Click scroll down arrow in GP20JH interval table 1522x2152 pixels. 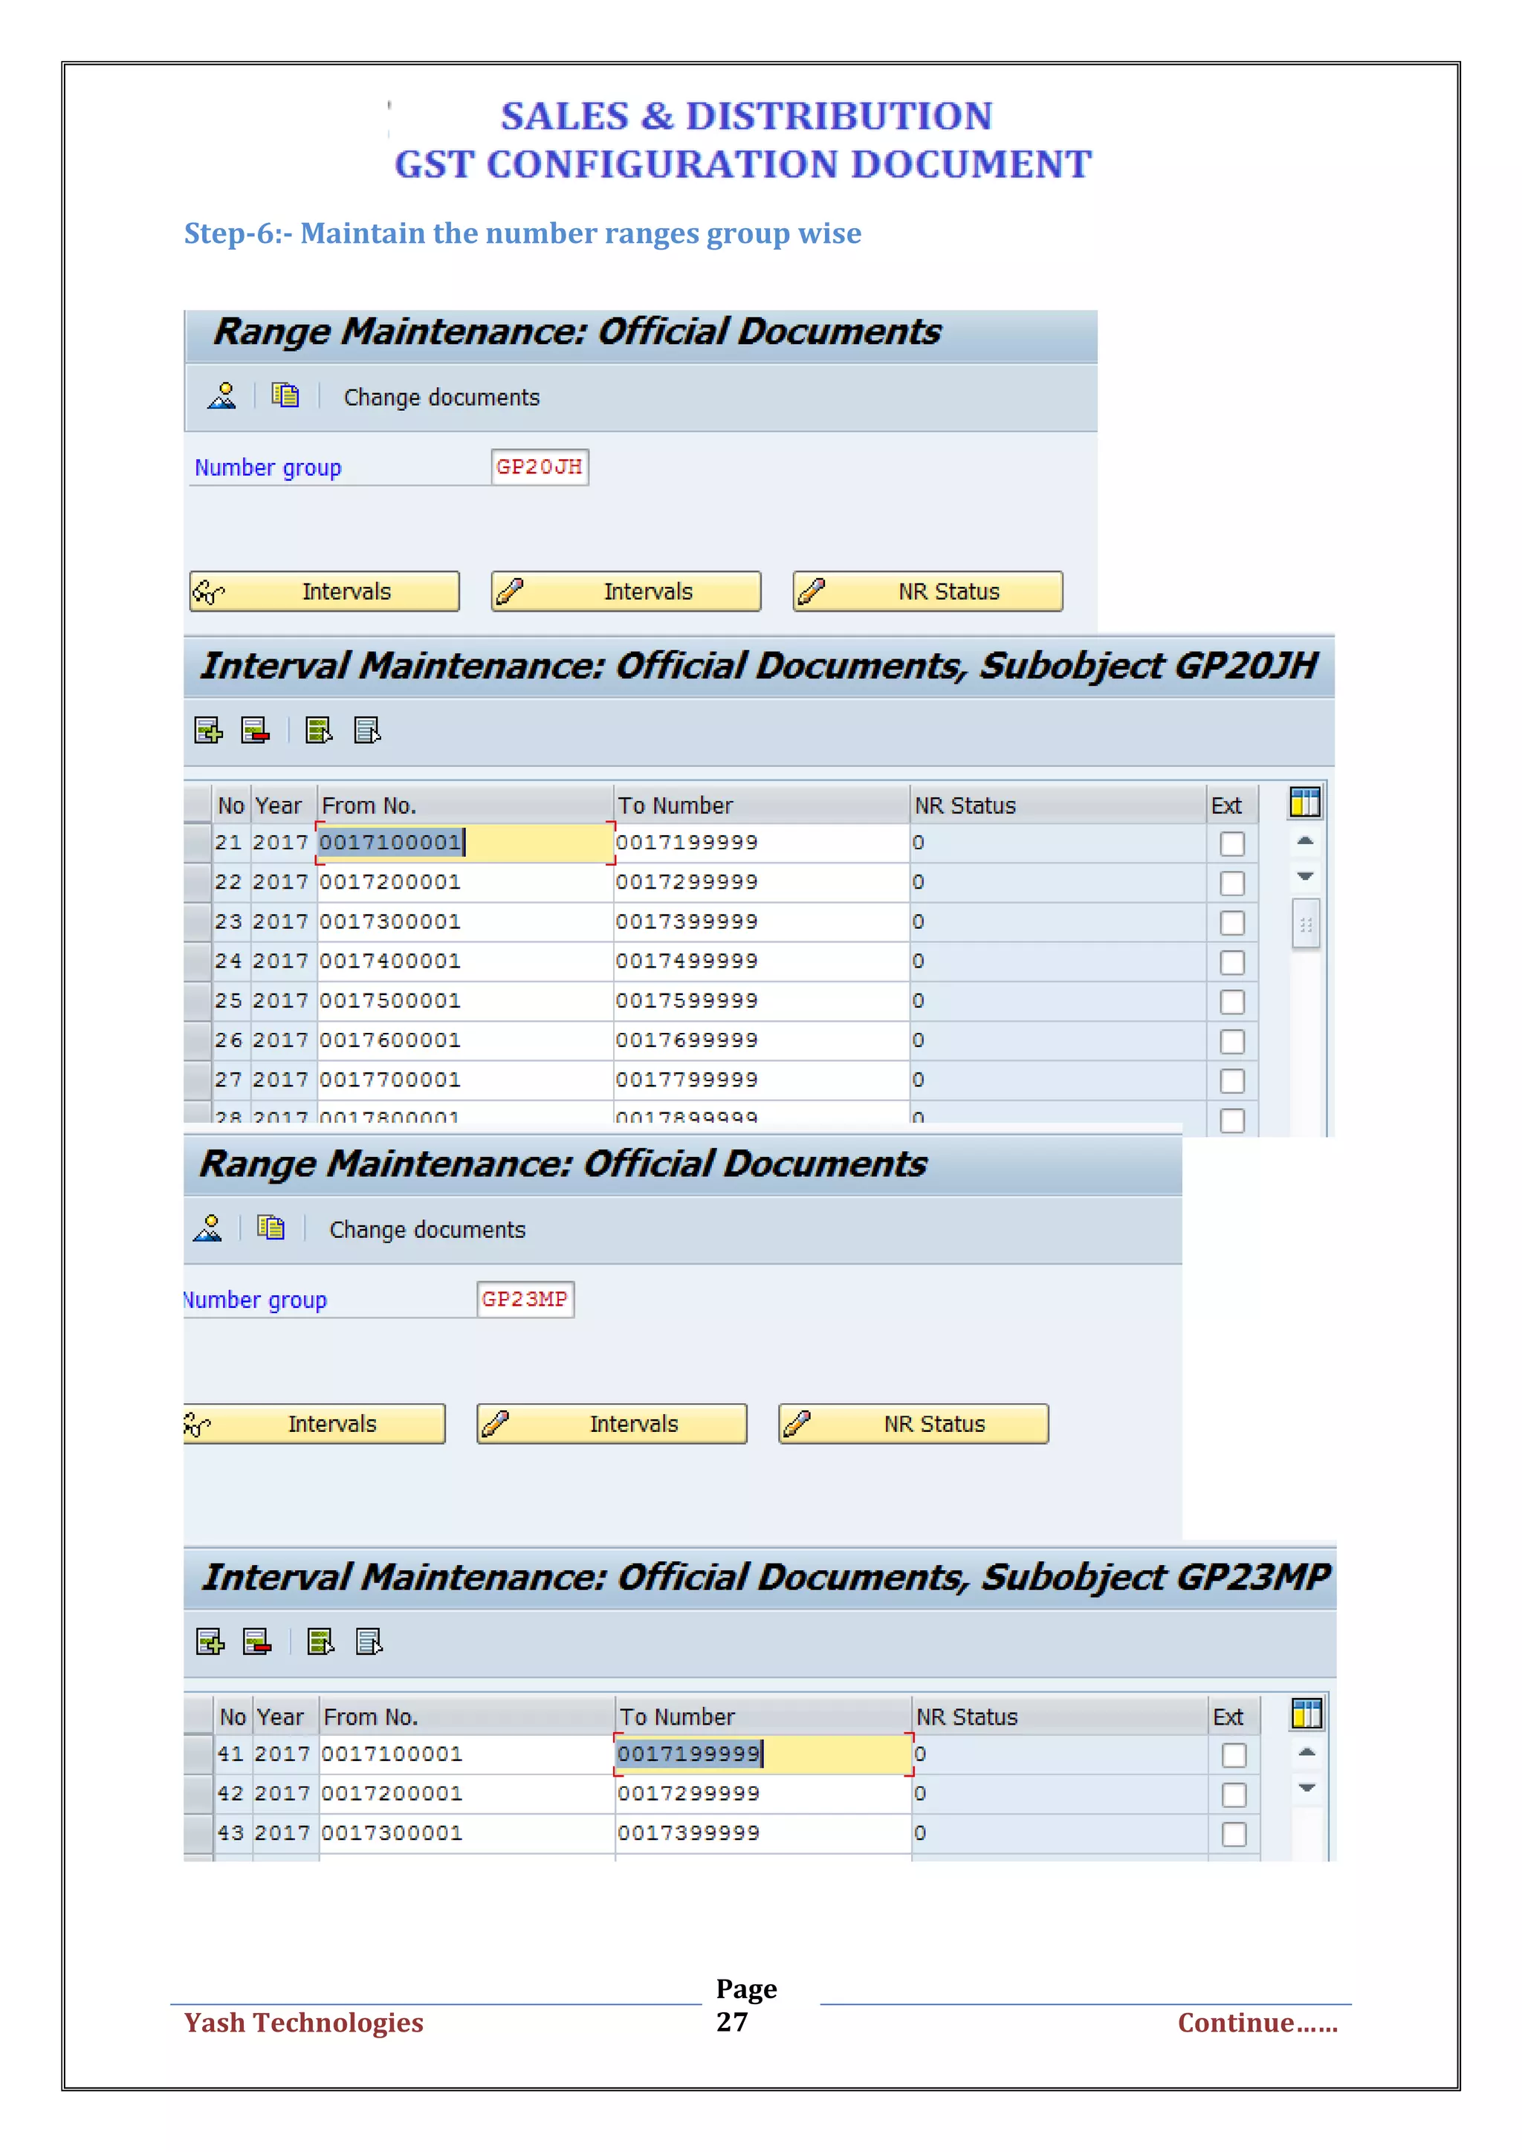coord(1304,876)
